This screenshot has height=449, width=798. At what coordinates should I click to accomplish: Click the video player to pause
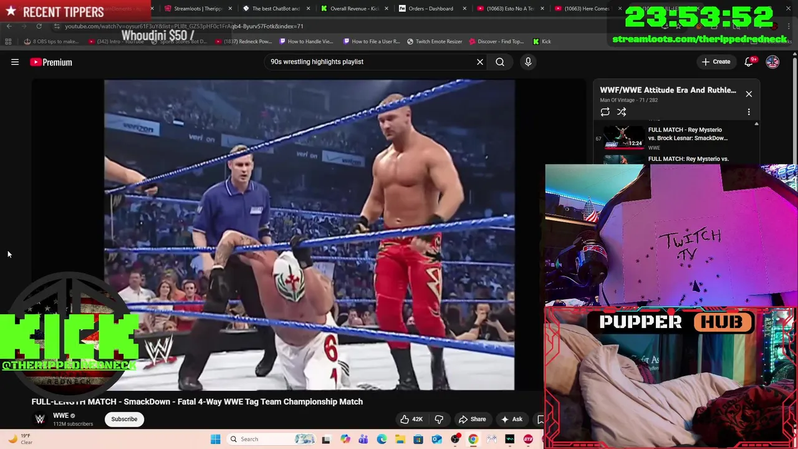pyautogui.click(x=309, y=234)
